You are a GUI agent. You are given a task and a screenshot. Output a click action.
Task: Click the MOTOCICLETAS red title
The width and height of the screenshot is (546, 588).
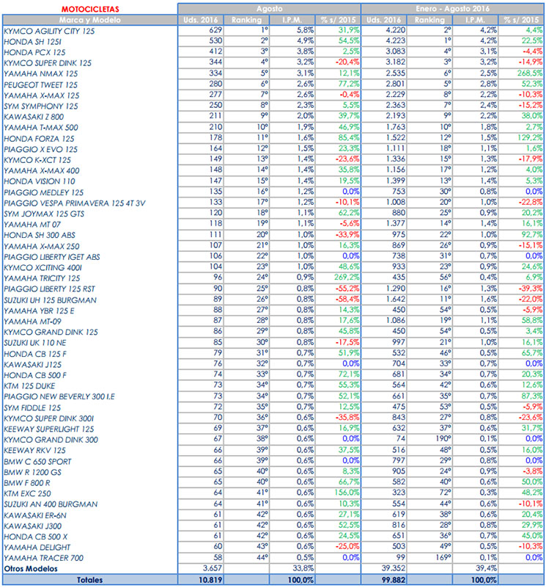pos(90,9)
